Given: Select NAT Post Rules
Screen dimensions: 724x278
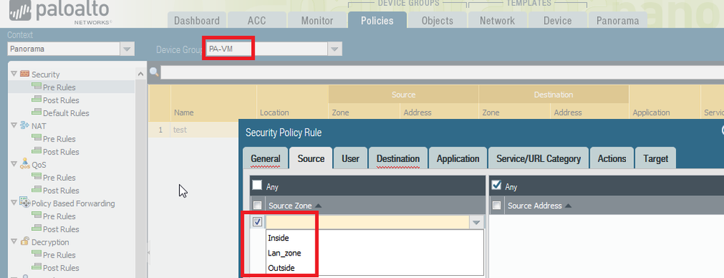Looking at the screenshot, I should coord(61,152).
